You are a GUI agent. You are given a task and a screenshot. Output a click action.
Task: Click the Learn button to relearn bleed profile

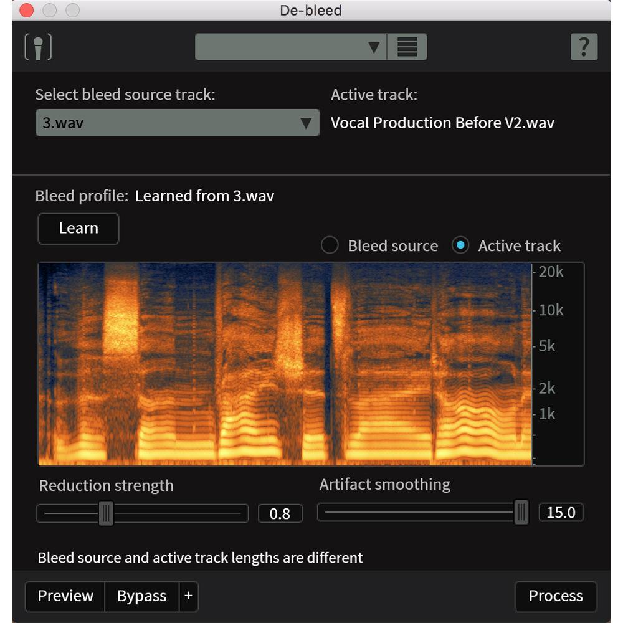coord(78,229)
